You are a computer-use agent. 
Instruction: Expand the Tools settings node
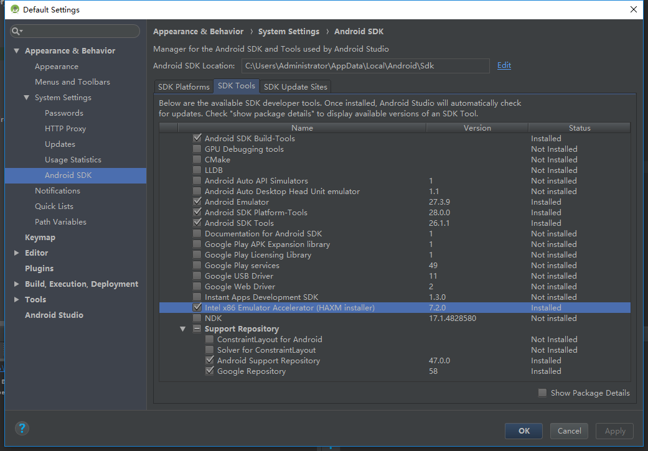tap(17, 299)
